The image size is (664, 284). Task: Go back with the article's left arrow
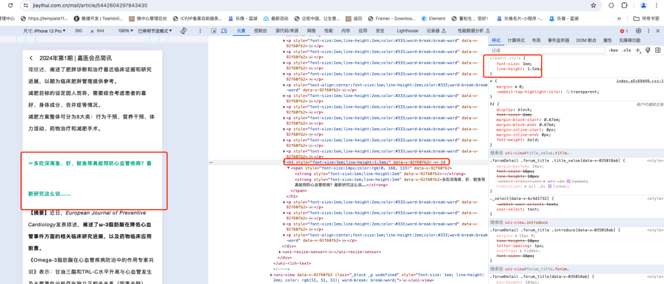click(x=31, y=58)
